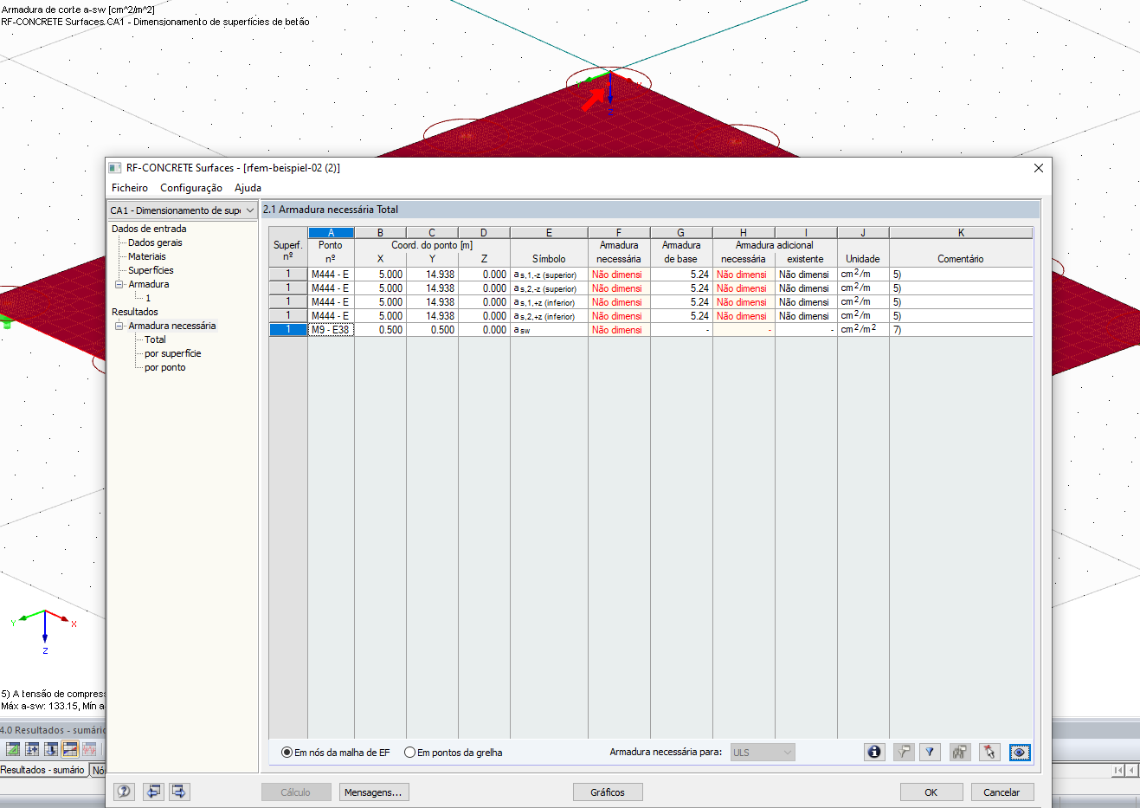Click column header K in the table
This screenshot has width=1140, height=808.
click(961, 233)
